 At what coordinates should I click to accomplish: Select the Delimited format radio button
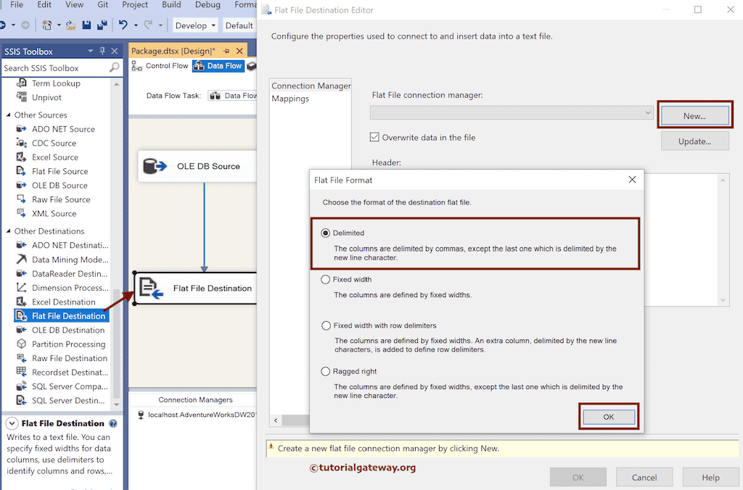pyautogui.click(x=325, y=233)
